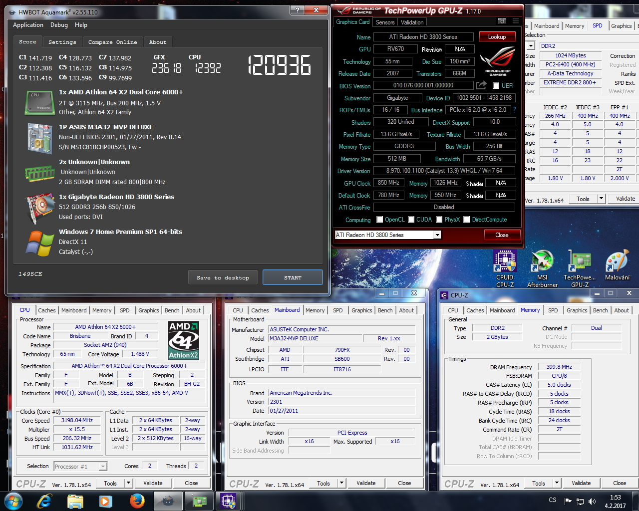Click the red Close button in GPU-Z
This screenshot has width=639, height=511.
[502, 235]
